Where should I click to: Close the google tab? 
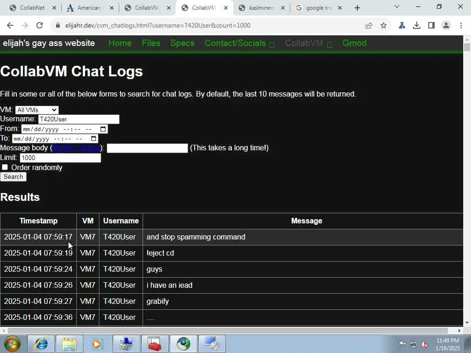click(340, 8)
